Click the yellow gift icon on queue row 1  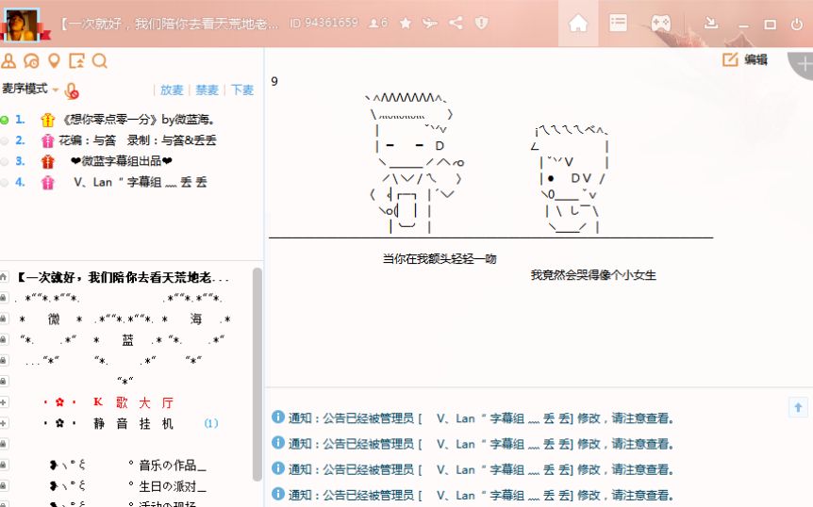(x=48, y=120)
